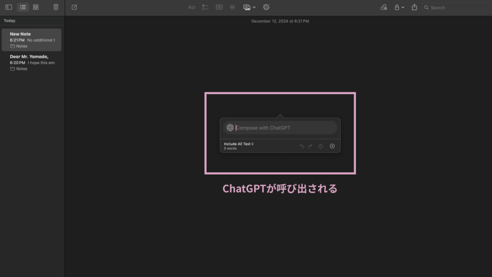Submit the ChatGPT prompt with the arrow button
The height and width of the screenshot is (277, 492).
pos(332,146)
